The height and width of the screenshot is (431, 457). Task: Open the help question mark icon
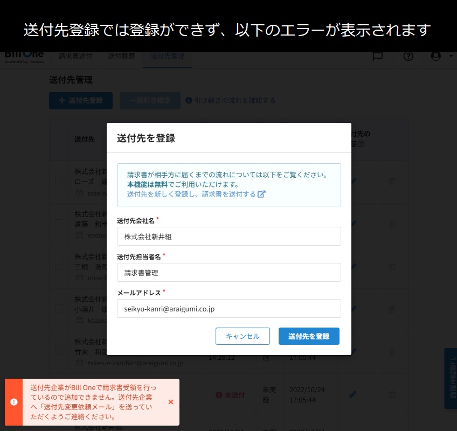click(x=408, y=56)
